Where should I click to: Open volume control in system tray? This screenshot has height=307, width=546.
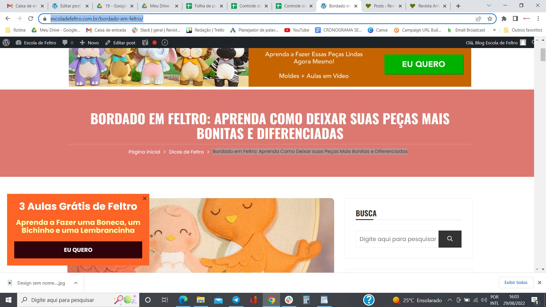(484, 300)
